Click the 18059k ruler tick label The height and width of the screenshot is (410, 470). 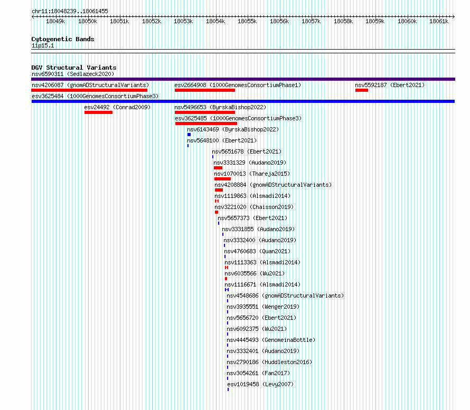click(x=375, y=21)
